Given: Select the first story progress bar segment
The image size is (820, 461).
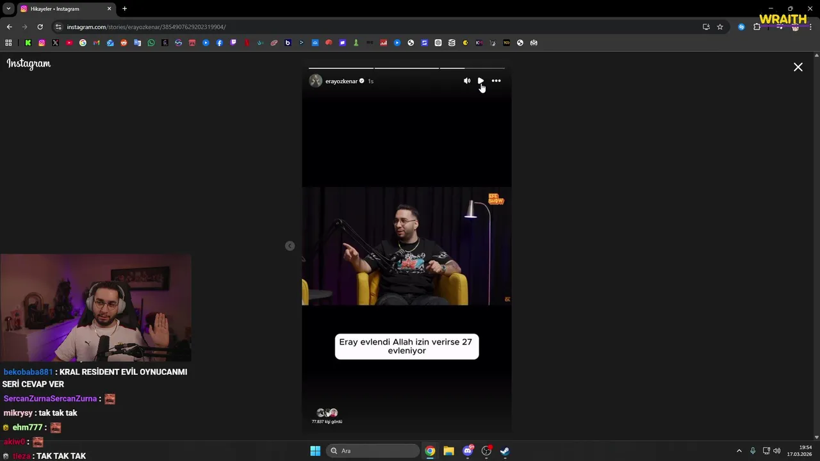Looking at the screenshot, I should pos(341,68).
